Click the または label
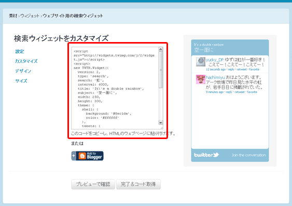Viewport: 292px width, 206px height. point(77,143)
